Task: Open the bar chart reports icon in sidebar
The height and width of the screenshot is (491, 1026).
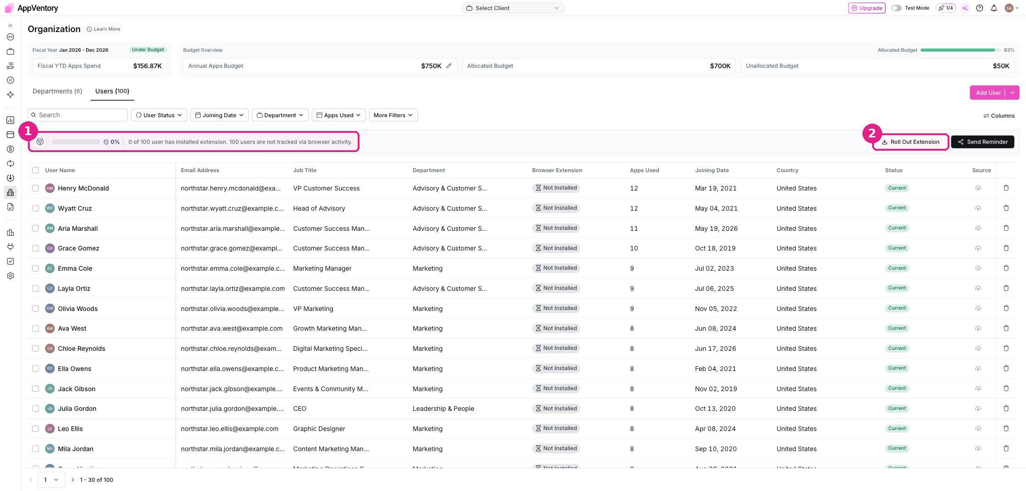Action: pyautogui.click(x=10, y=120)
